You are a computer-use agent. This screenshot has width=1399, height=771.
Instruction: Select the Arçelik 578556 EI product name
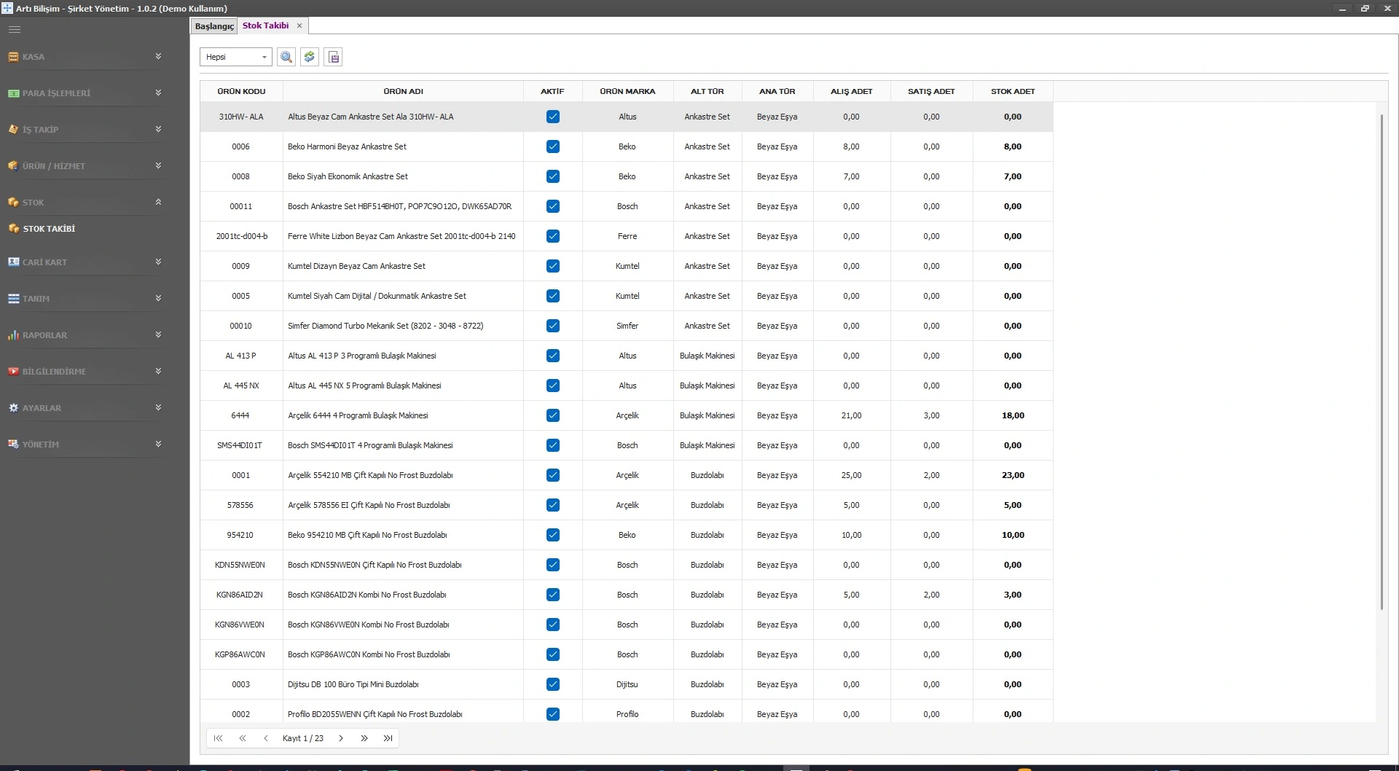click(369, 505)
